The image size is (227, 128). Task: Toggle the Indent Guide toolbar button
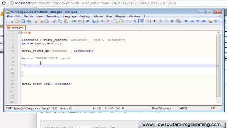(x=141, y=21)
